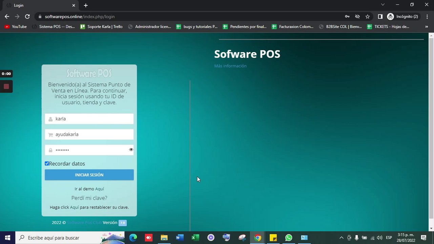
Task: Open the Más información link
Action: click(x=230, y=66)
